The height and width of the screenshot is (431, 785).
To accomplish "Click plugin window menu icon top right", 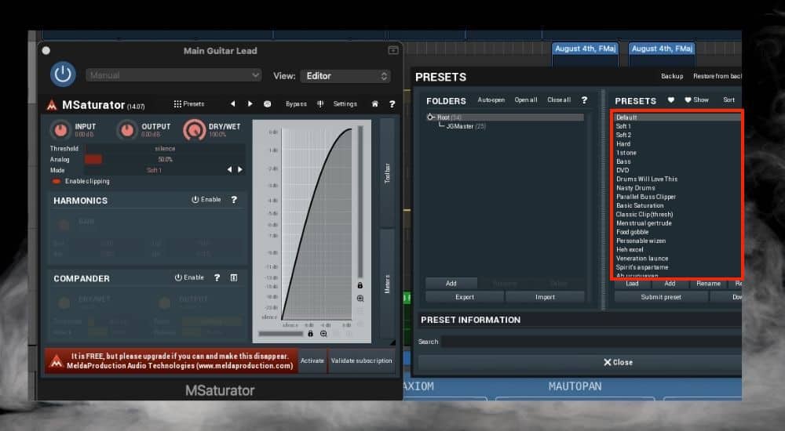I will [393, 50].
